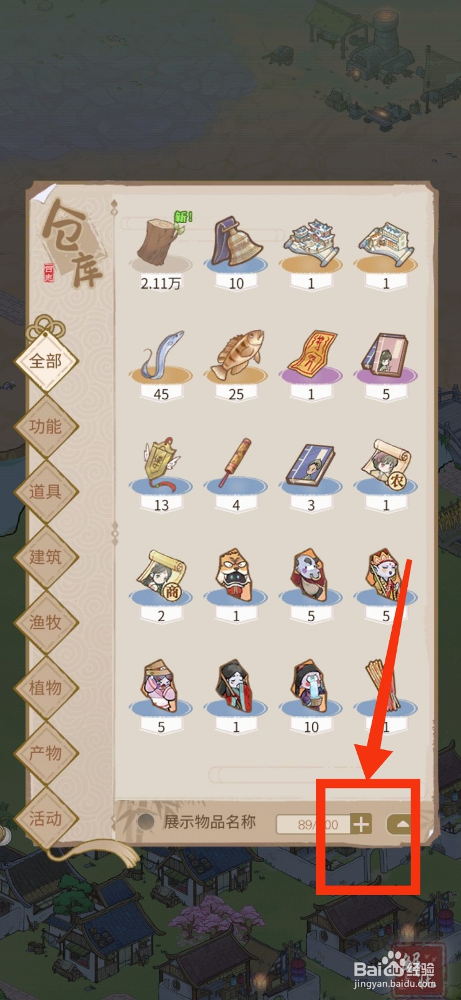Open the 活动 category tab
The width and height of the screenshot is (461, 1000).
(46, 817)
